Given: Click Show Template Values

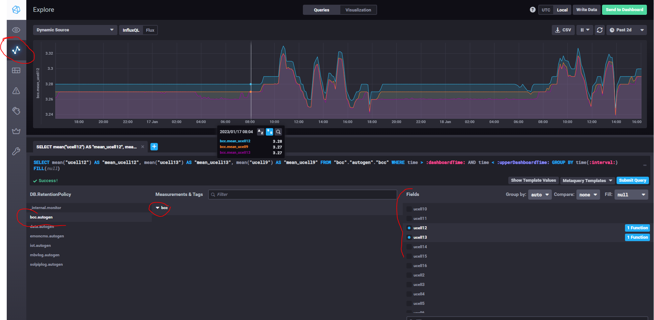Looking at the screenshot, I should click(533, 180).
